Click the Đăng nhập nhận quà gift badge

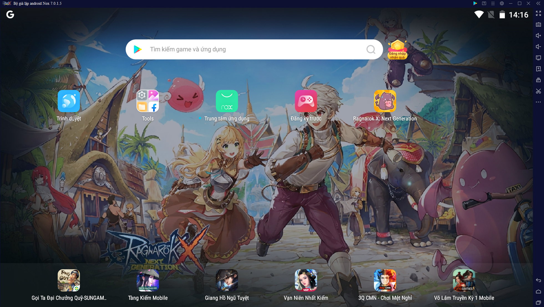tap(397, 50)
